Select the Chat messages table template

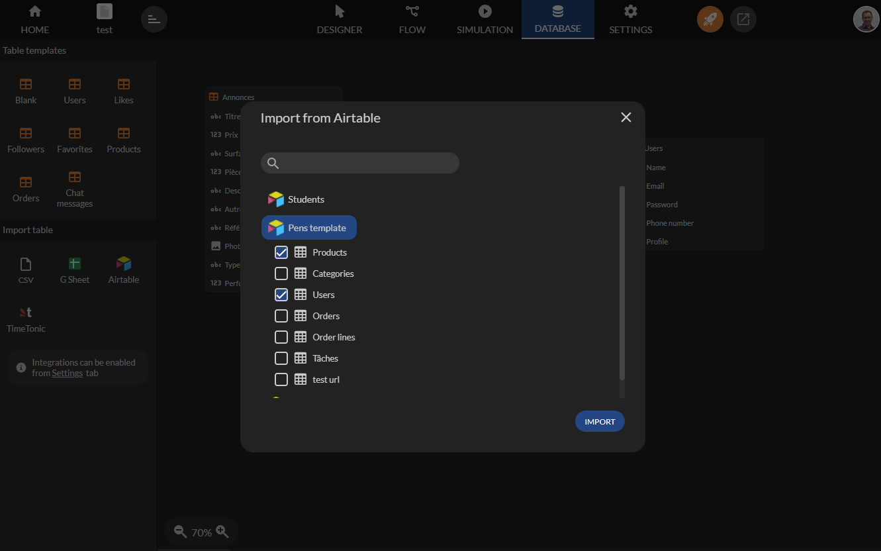point(75,189)
